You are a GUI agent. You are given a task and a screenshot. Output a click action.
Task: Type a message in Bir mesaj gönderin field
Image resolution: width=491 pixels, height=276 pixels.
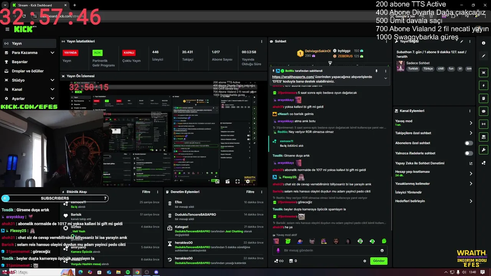pyautogui.click(x=330, y=250)
